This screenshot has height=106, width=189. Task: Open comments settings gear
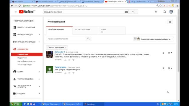[x=170, y=22]
